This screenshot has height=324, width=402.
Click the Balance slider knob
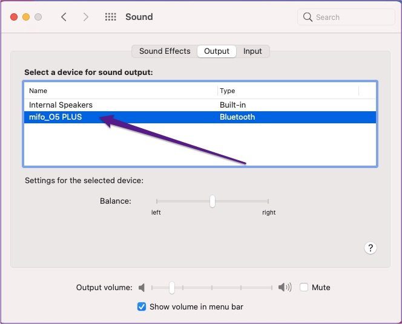pos(213,201)
